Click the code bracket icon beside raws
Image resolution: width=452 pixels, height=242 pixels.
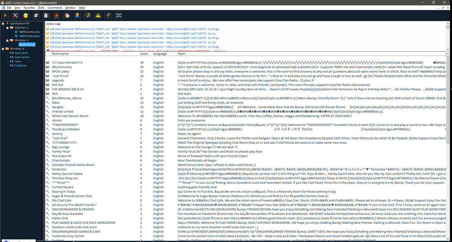pos(12,61)
